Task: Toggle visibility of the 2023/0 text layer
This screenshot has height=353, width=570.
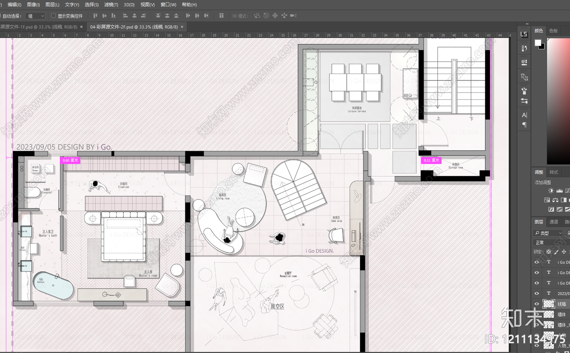Action: [537, 294]
